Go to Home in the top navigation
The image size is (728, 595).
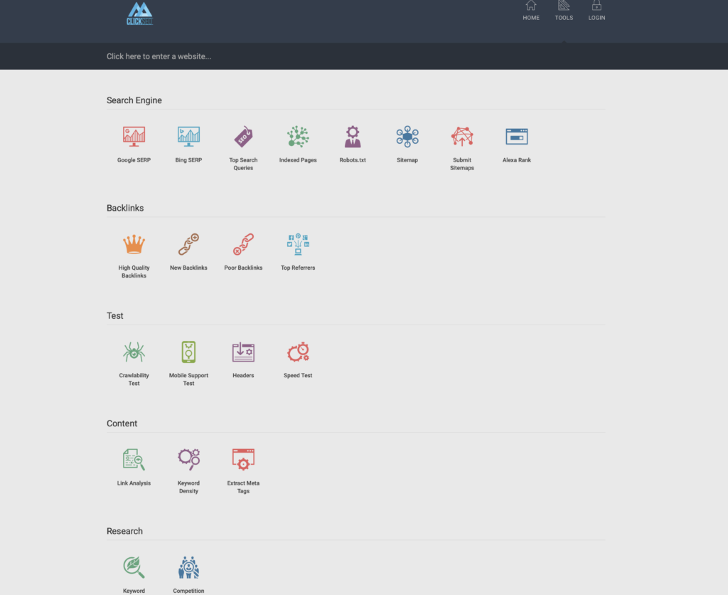pos(531,11)
